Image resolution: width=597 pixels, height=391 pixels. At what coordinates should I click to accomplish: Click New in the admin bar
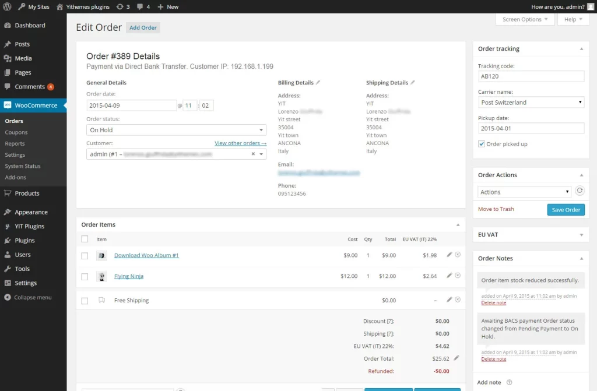pos(168,6)
